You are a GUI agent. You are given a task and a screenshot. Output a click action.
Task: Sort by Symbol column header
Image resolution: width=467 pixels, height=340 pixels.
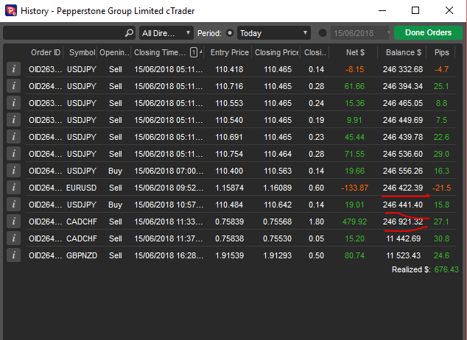coord(82,53)
